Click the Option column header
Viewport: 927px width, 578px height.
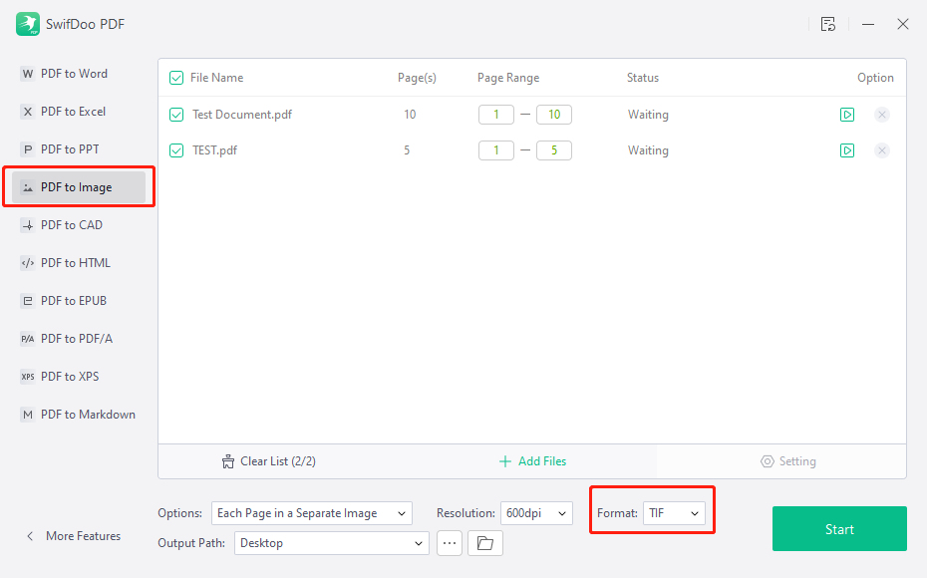pos(875,78)
